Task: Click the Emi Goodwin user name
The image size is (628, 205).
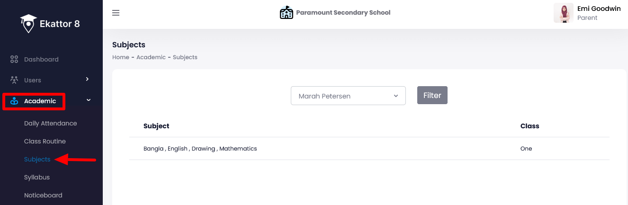Action: 599,9
